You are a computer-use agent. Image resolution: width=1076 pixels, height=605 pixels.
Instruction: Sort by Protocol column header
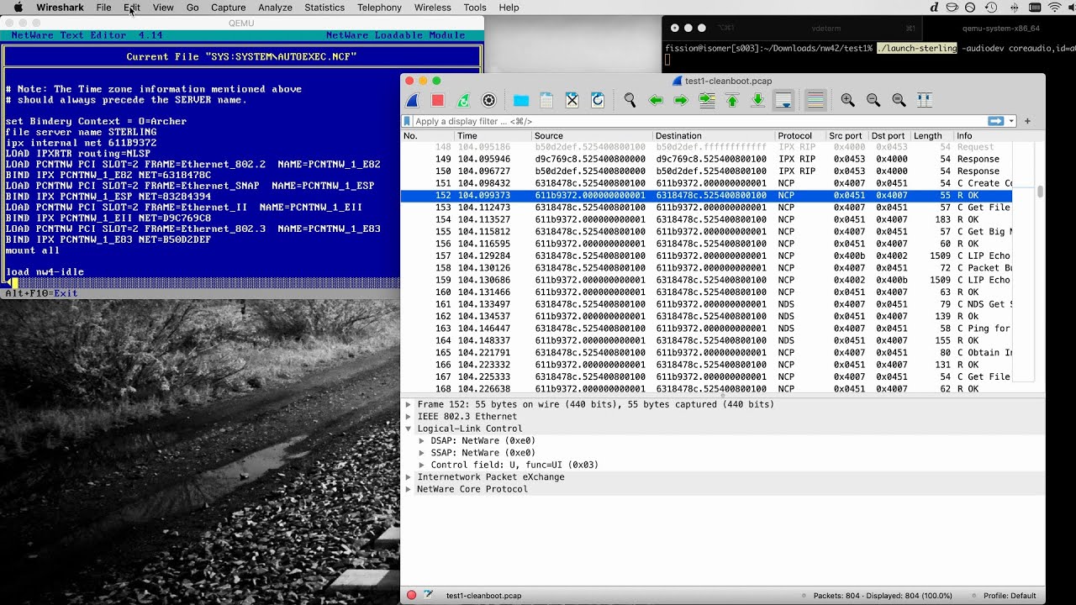pos(799,135)
